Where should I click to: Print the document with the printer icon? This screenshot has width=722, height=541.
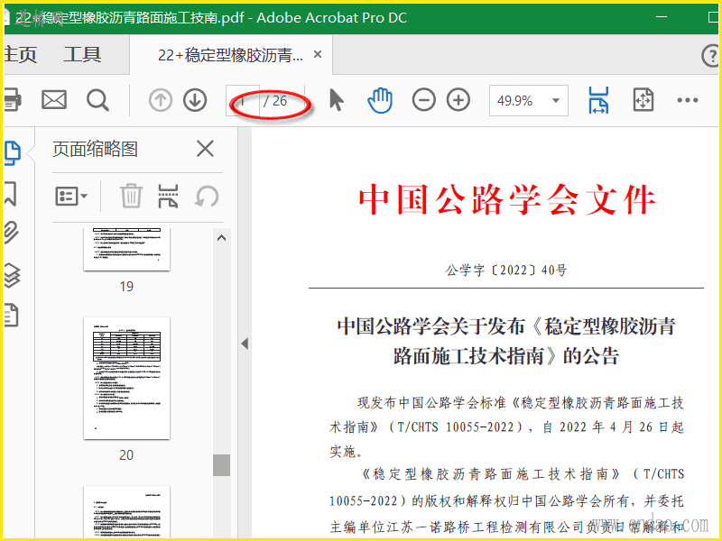(x=13, y=100)
